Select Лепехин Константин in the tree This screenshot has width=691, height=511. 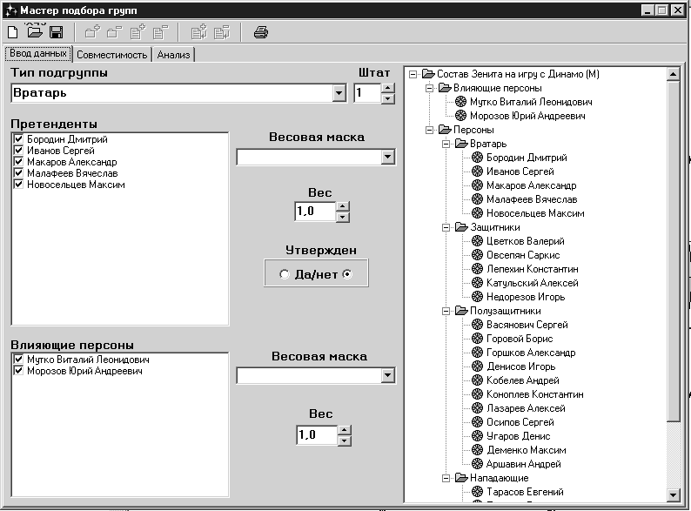pos(533,268)
